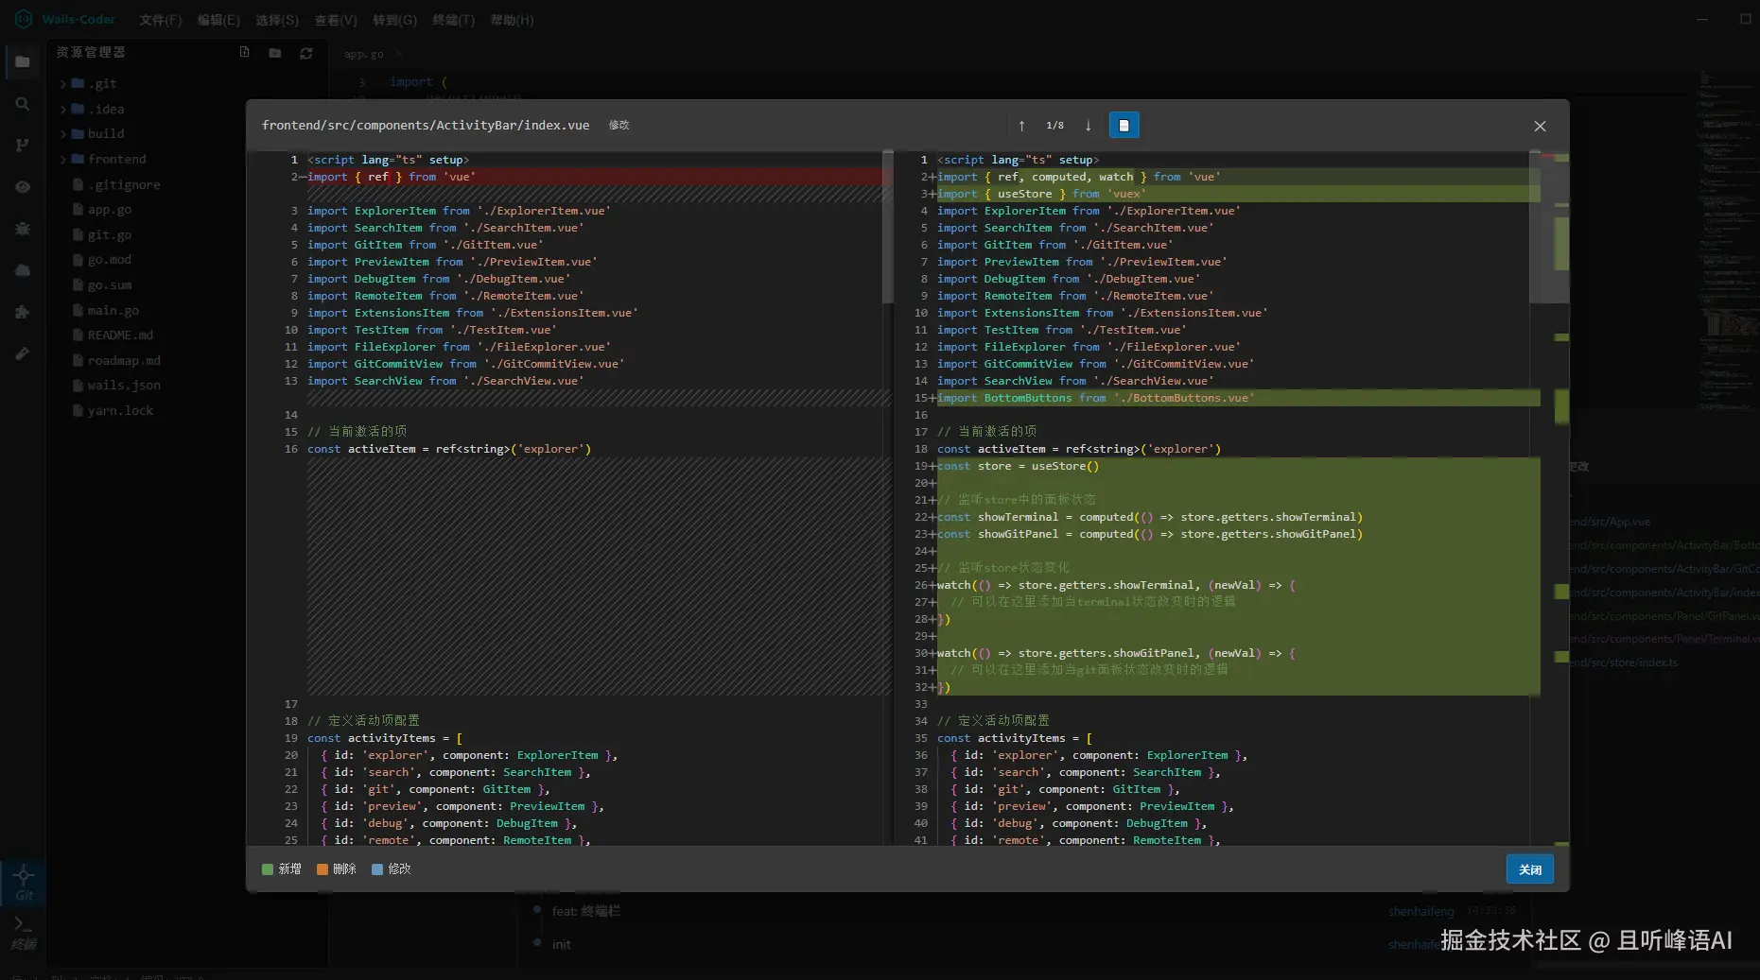Click the left diff pane vertical scrollbar

point(887,227)
